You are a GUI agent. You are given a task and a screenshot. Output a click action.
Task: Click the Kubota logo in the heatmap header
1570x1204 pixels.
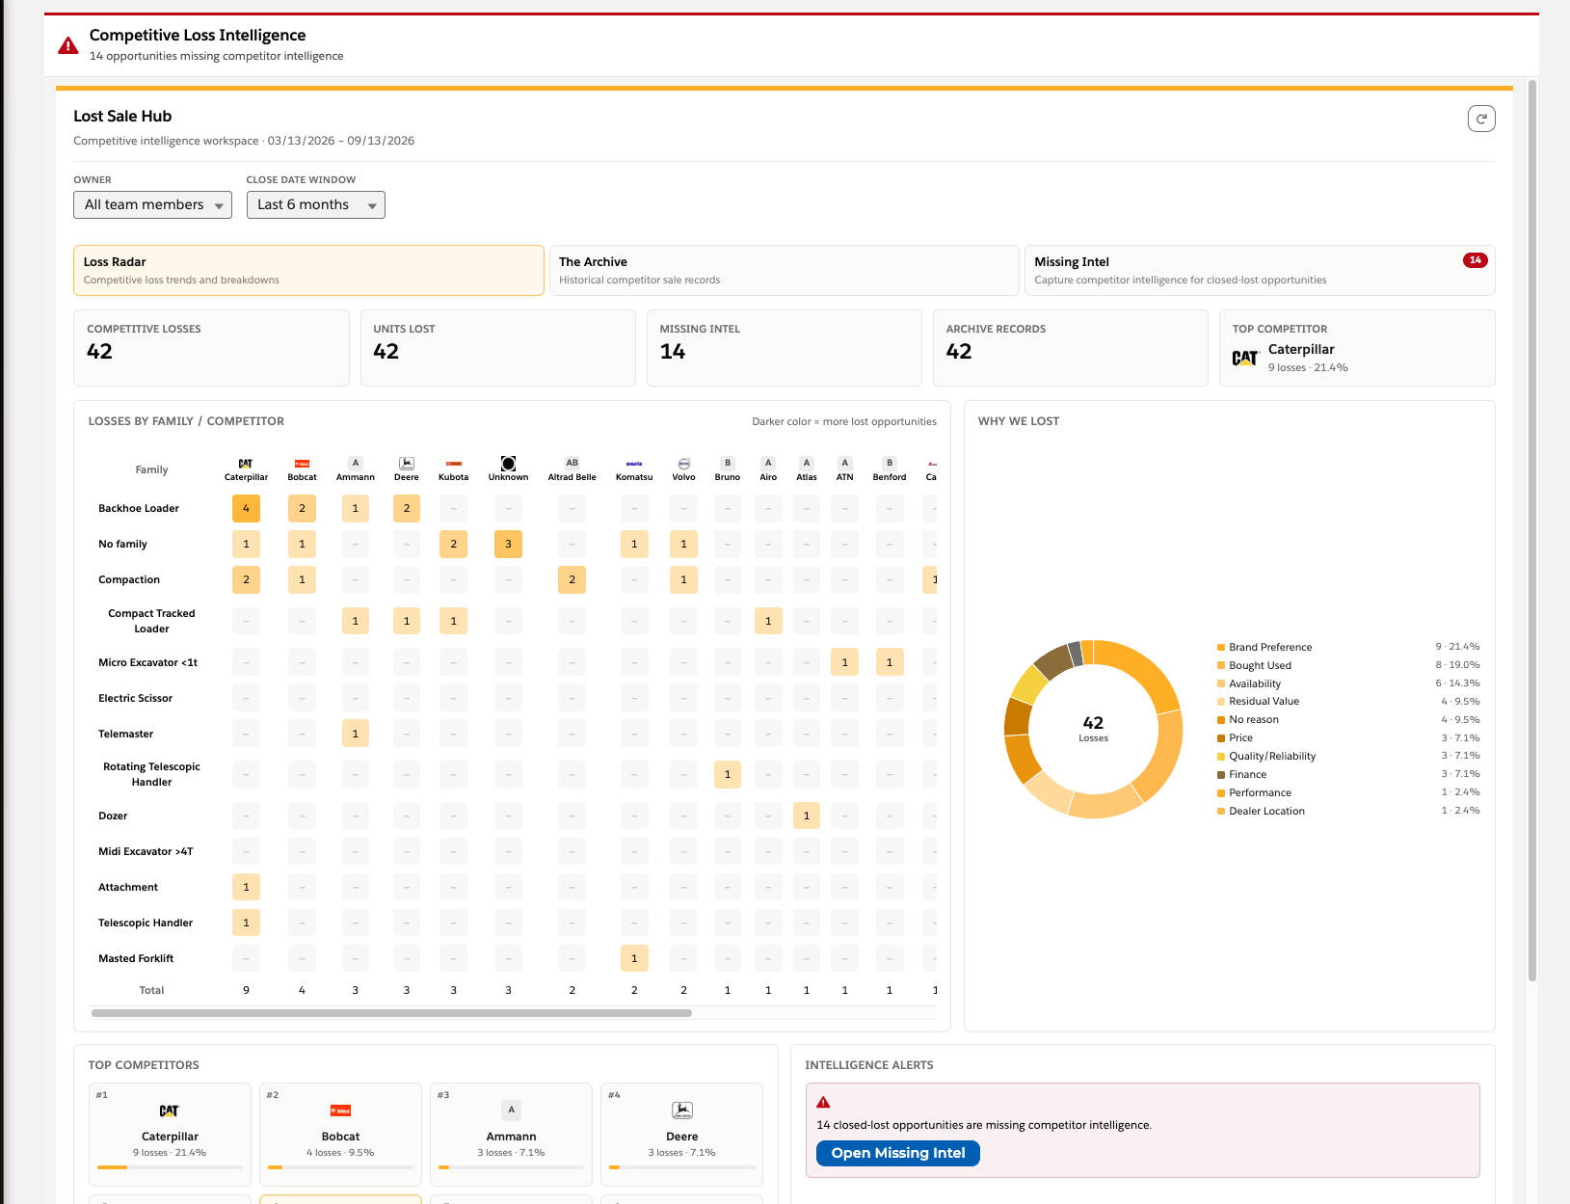click(454, 464)
